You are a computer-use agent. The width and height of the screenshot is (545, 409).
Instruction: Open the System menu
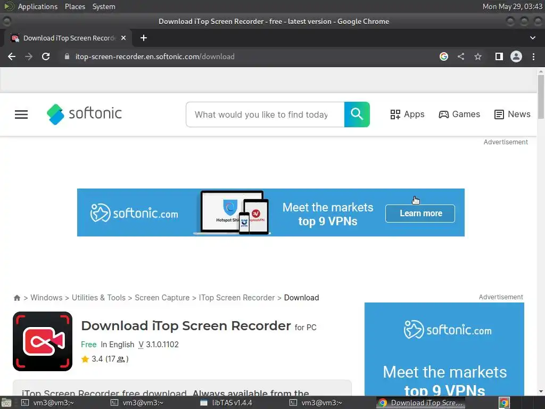104,6
